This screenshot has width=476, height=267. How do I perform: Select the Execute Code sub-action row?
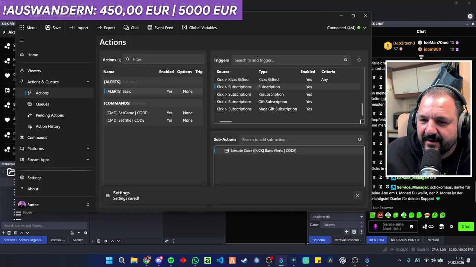point(289,151)
